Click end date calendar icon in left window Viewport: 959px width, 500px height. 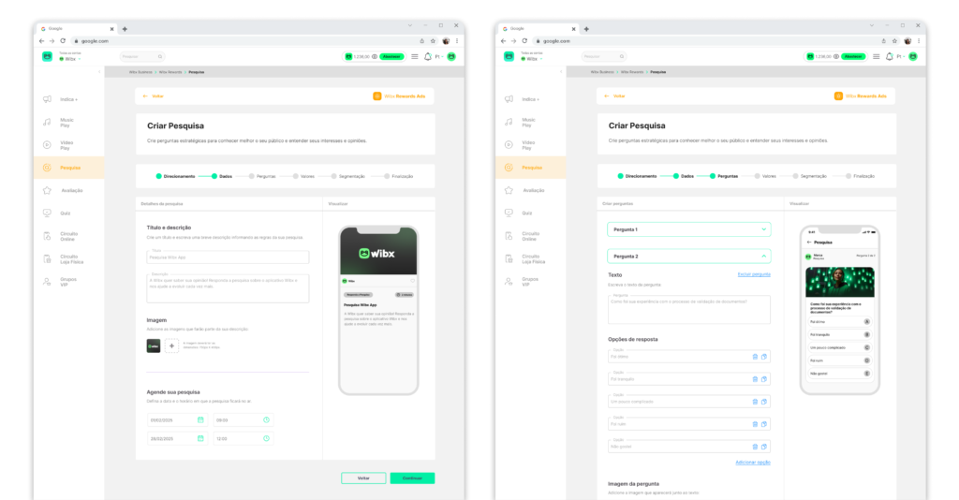coord(200,438)
